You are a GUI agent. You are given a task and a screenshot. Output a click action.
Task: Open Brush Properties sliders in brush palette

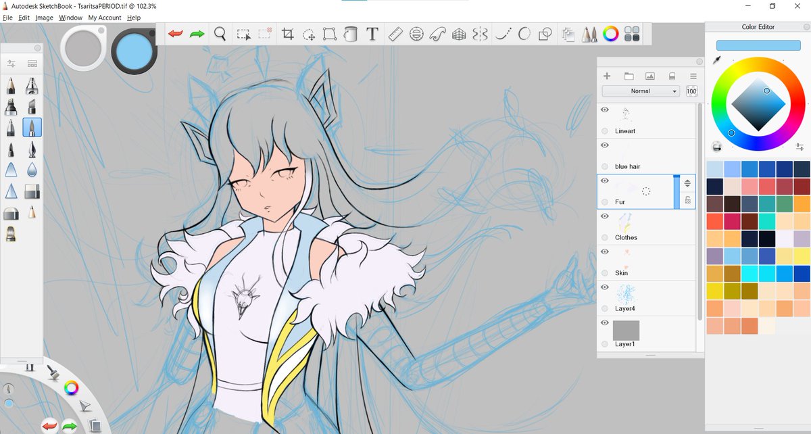(11, 64)
